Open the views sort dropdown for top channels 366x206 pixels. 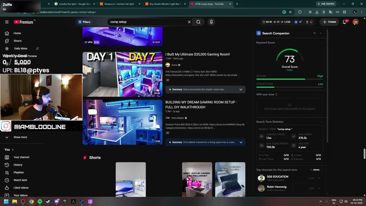(x=316, y=170)
